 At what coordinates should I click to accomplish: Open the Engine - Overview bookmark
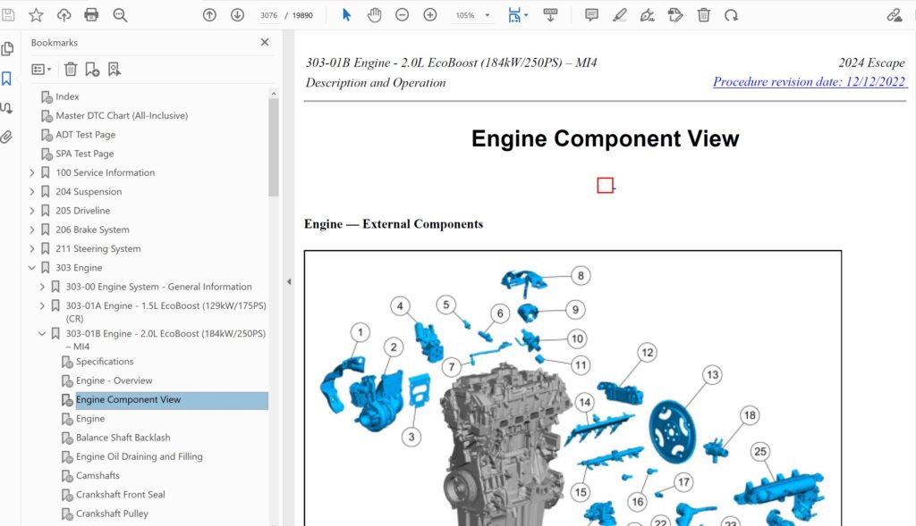tap(114, 380)
